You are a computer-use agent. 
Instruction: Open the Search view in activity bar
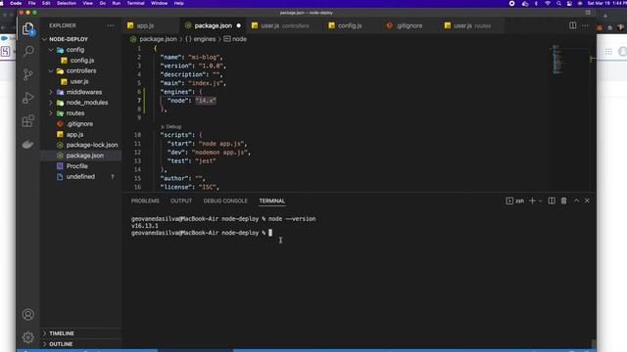pyautogui.click(x=28, y=51)
